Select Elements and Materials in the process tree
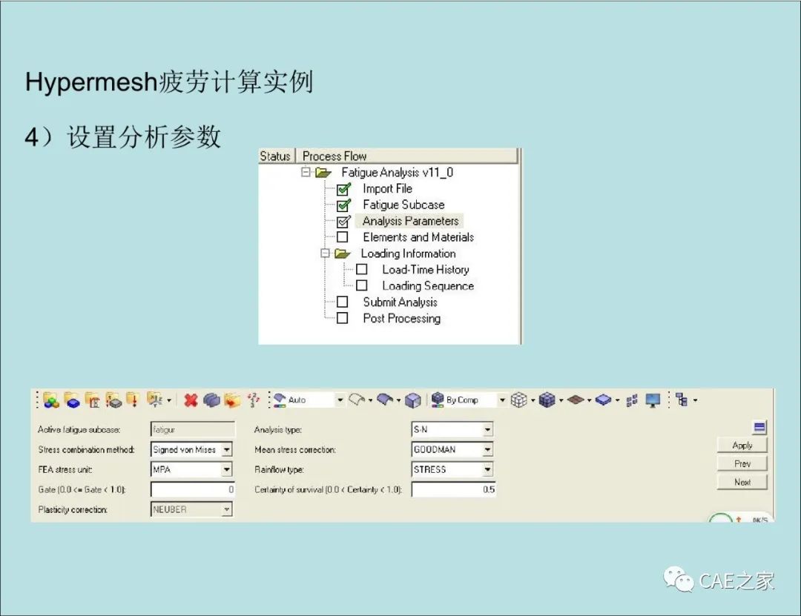Viewport: 801px width, 616px height. pos(418,237)
